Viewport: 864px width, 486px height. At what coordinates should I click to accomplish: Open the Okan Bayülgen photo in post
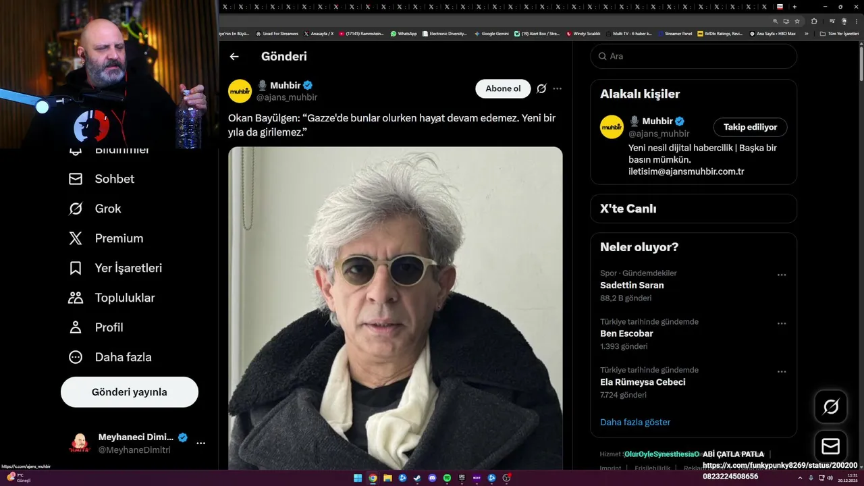point(395,308)
